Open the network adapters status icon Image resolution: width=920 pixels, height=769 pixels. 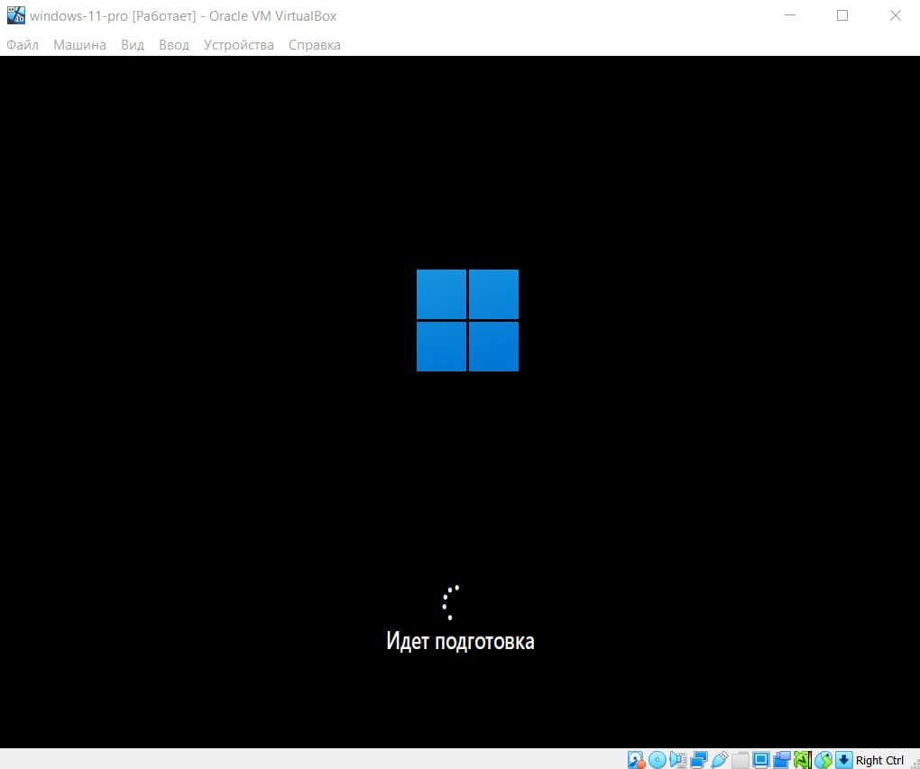[699, 760]
